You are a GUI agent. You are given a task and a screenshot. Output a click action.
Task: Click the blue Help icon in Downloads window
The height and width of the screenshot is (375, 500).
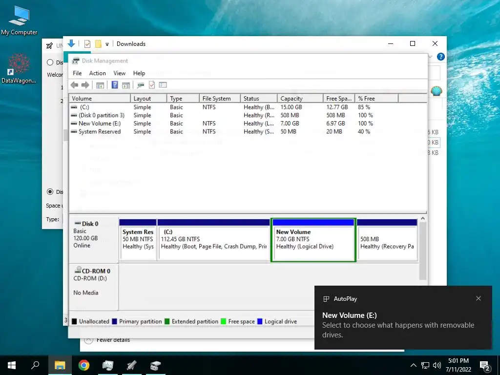tap(441, 57)
